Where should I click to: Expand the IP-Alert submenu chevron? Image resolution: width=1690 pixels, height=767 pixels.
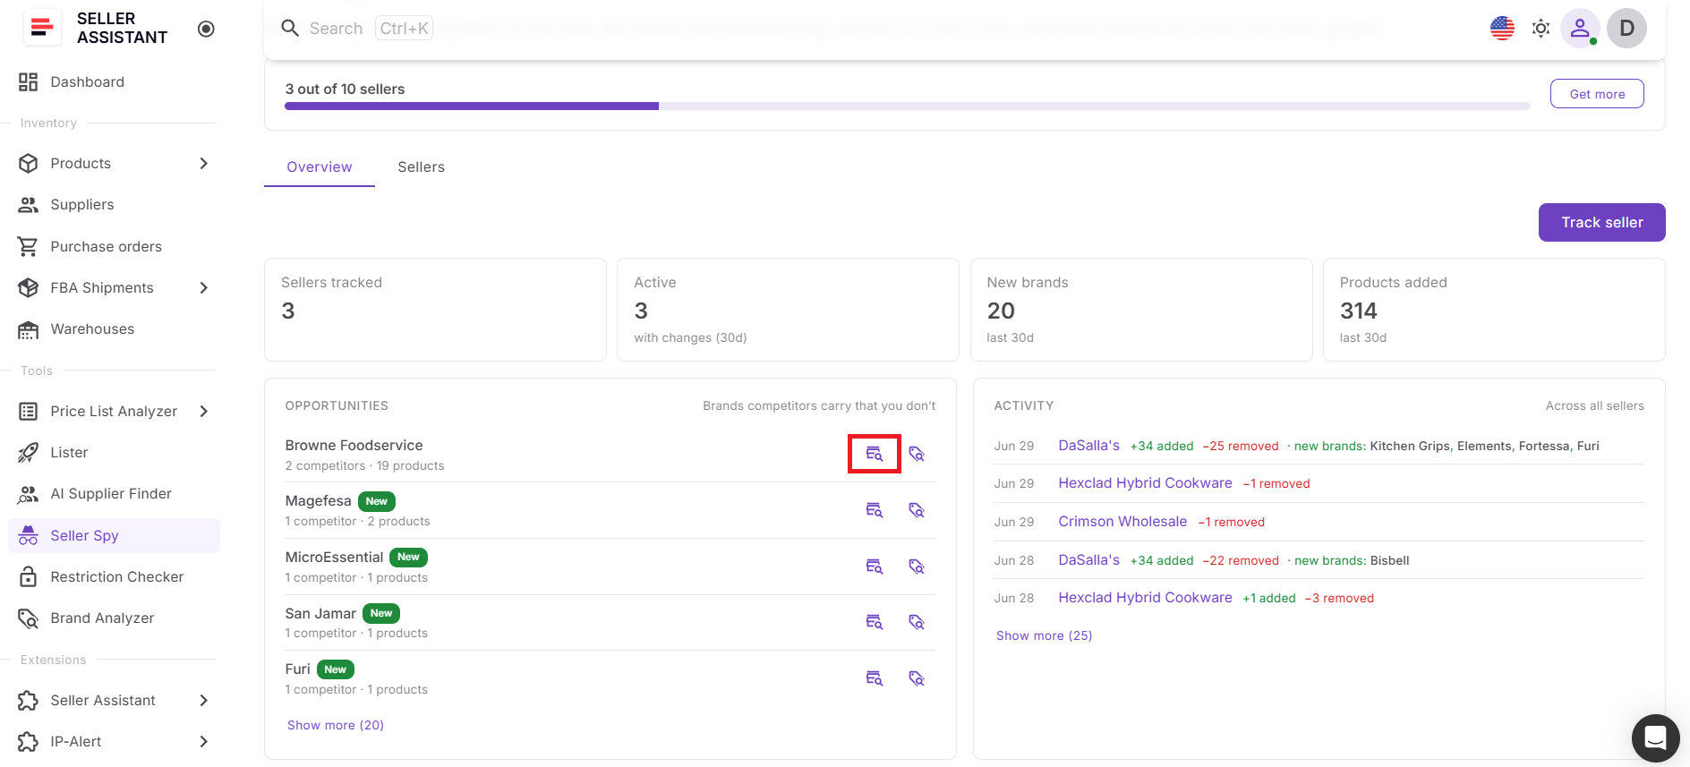pyautogui.click(x=204, y=742)
